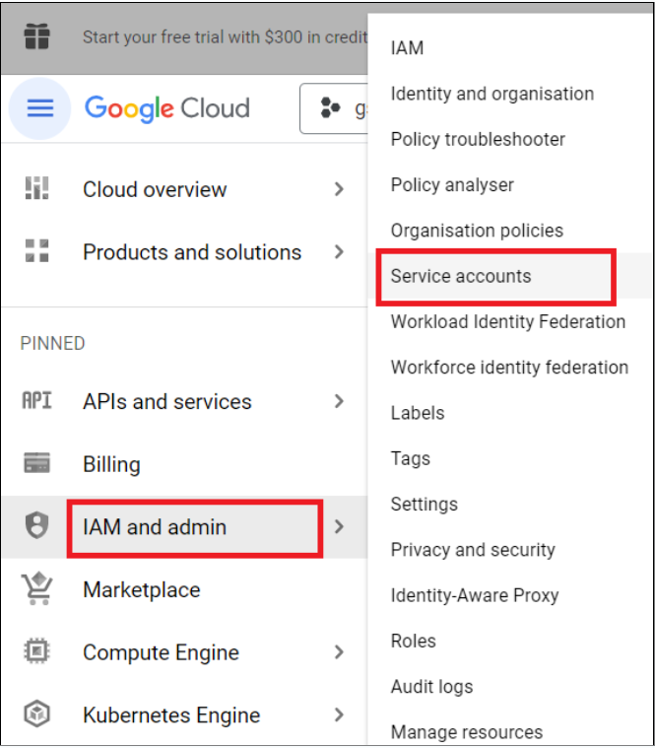Viewport: 655px width, 748px height.
Task: Click the Products and solutions grid icon
Action: pyautogui.click(x=36, y=251)
